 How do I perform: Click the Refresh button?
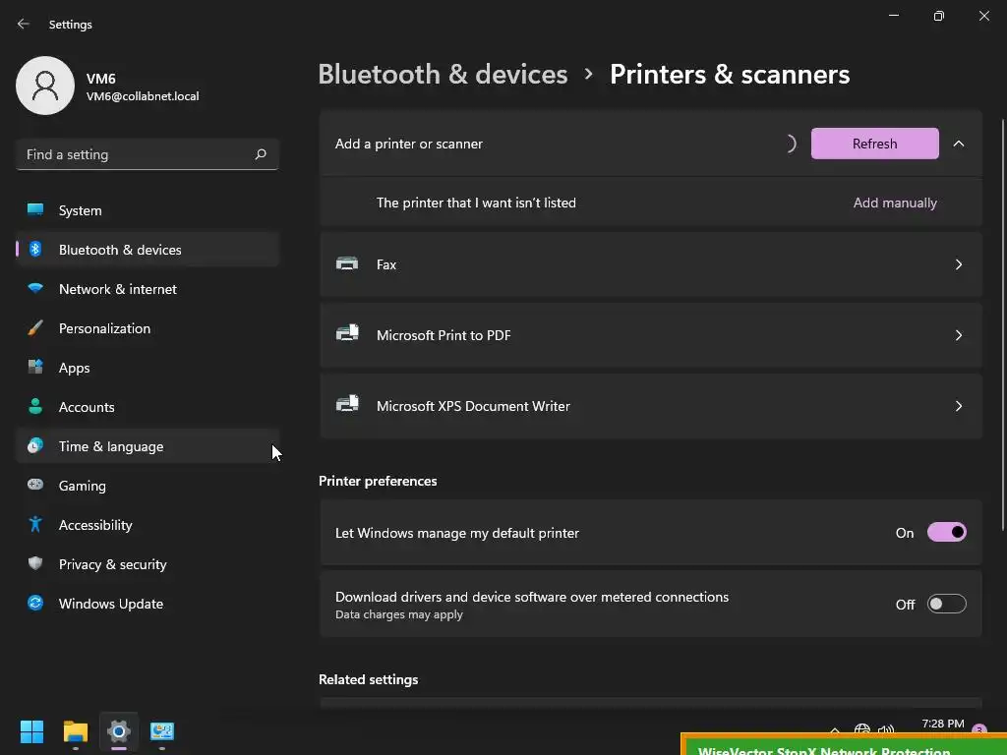[874, 144]
